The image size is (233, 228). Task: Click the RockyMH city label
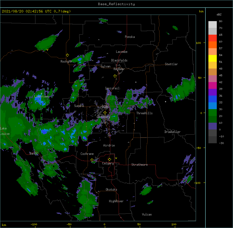pos(66,61)
